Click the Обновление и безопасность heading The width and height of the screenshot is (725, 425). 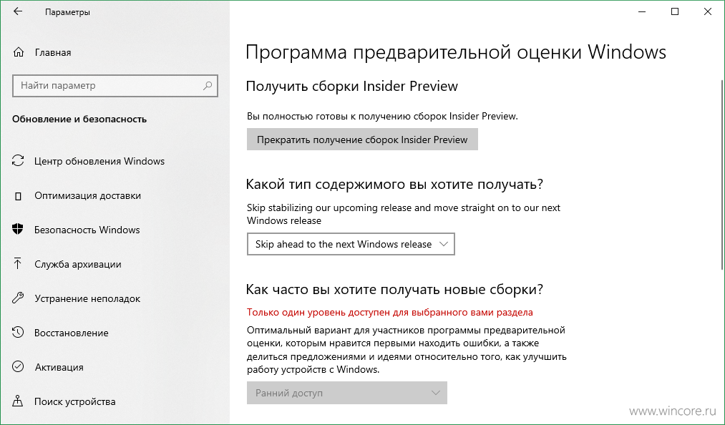click(x=79, y=119)
